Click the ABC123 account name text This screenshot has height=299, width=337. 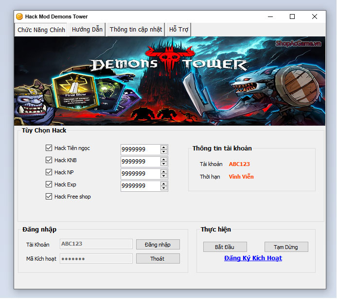coord(239,164)
